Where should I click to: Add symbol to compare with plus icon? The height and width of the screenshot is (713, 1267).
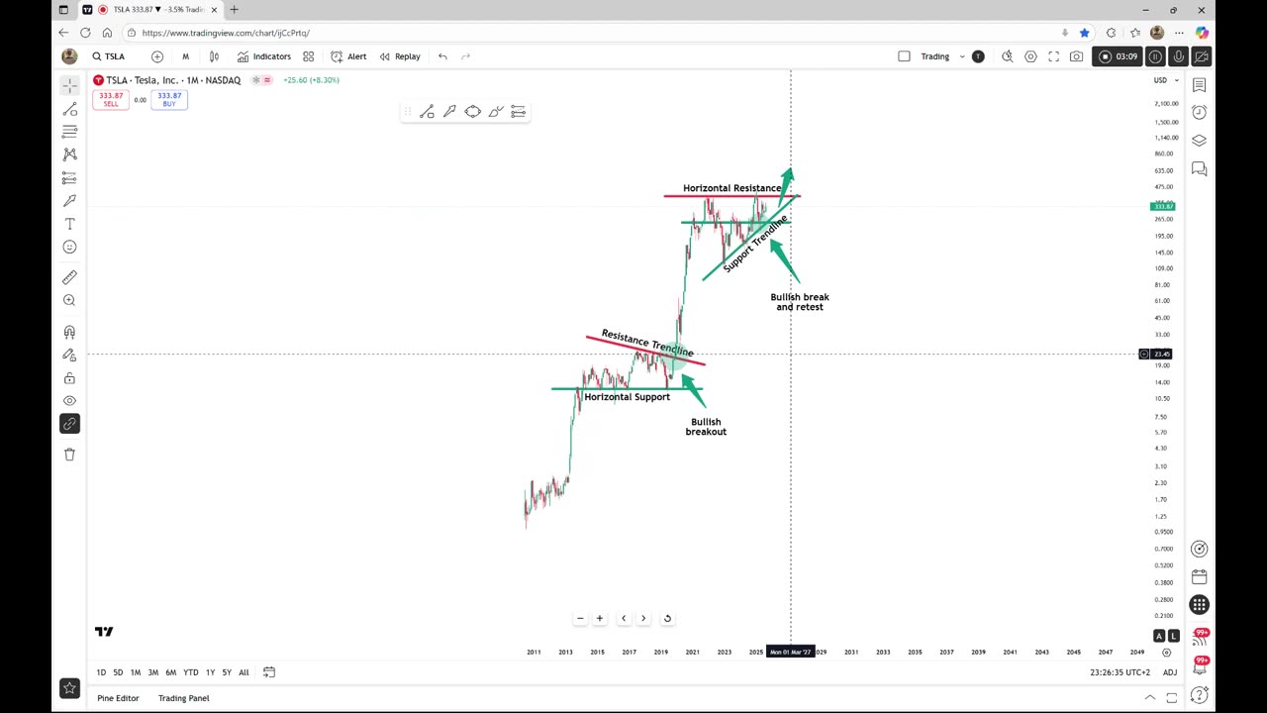[157, 56]
